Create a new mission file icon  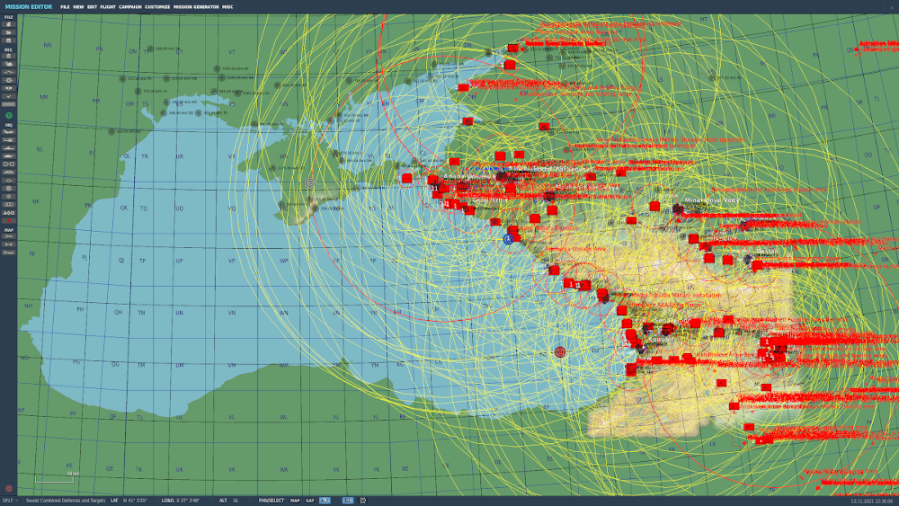[8, 24]
